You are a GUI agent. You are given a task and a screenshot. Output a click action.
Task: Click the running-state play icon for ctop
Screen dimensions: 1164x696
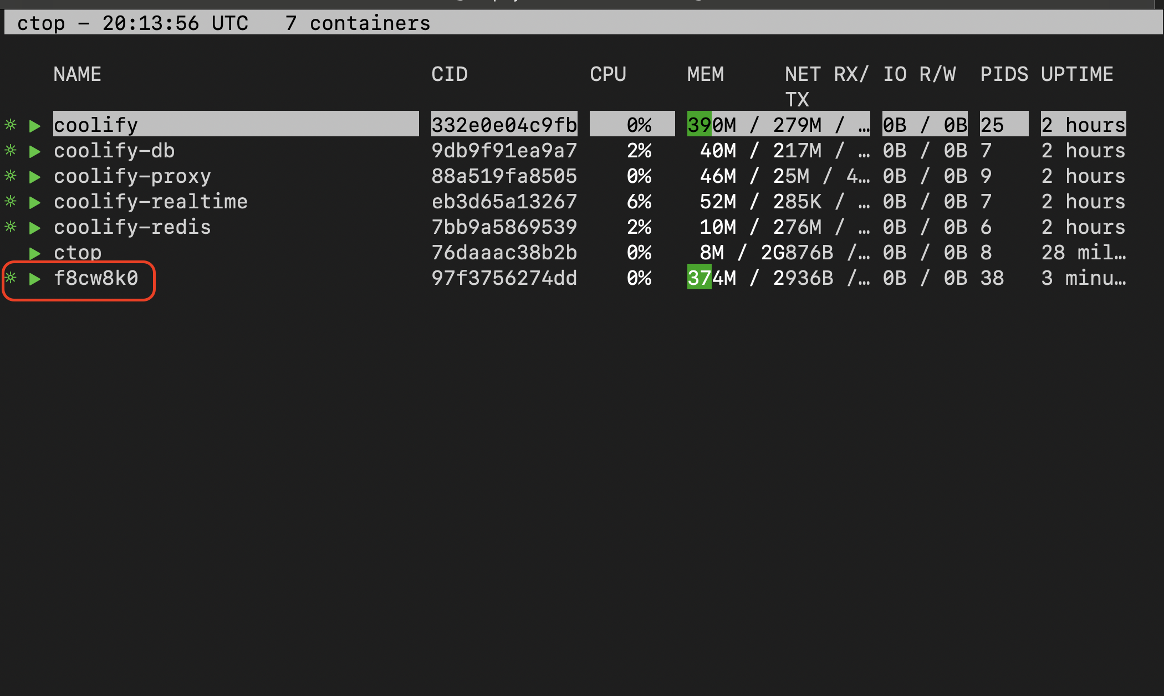(x=35, y=253)
